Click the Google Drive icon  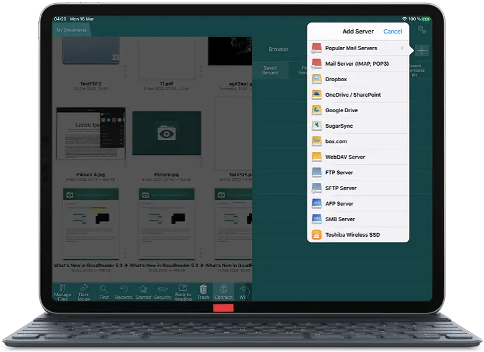tap(317, 110)
